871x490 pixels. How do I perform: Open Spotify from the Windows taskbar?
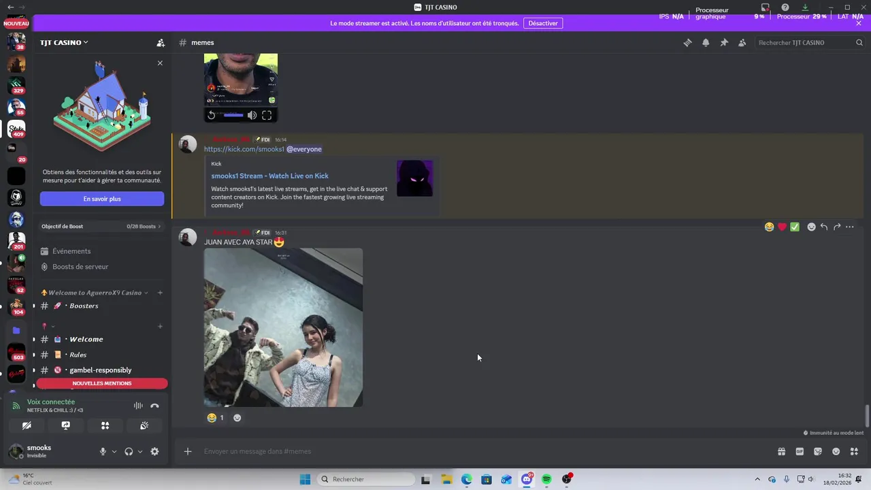pos(546,479)
